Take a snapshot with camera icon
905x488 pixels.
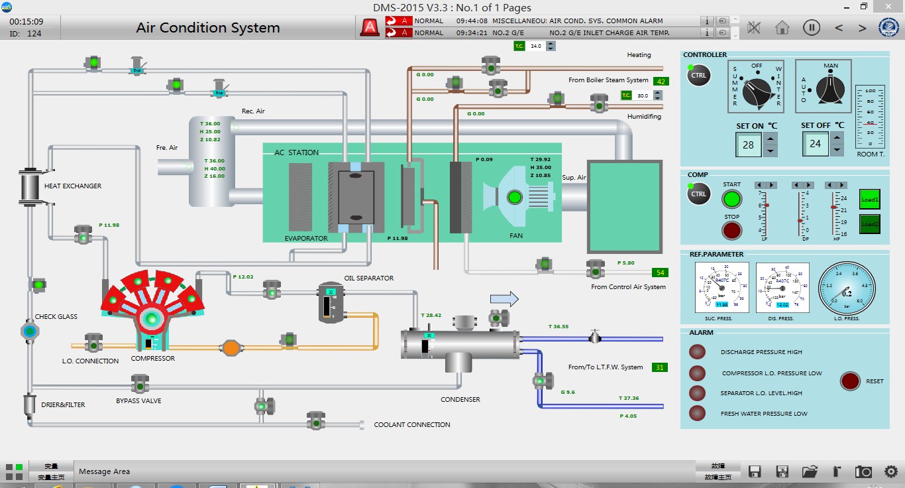tap(863, 471)
